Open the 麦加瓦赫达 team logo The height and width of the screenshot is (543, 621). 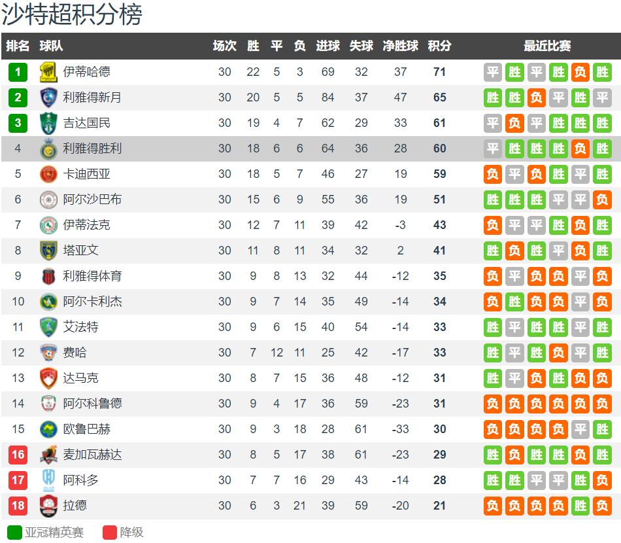pos(48,455)
